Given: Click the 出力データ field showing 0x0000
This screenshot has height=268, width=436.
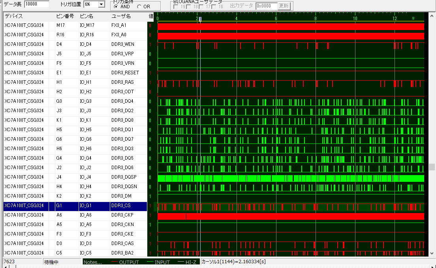Looking at the screenshot, I should tap(267, 6).
